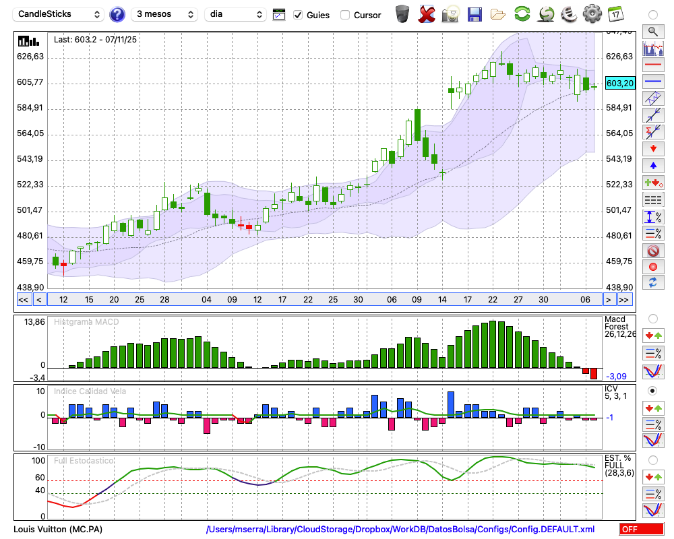The image size is (674, 539).
Task: Click the euro currency icon
Action: pyautogui.click(x=569, y=14)
